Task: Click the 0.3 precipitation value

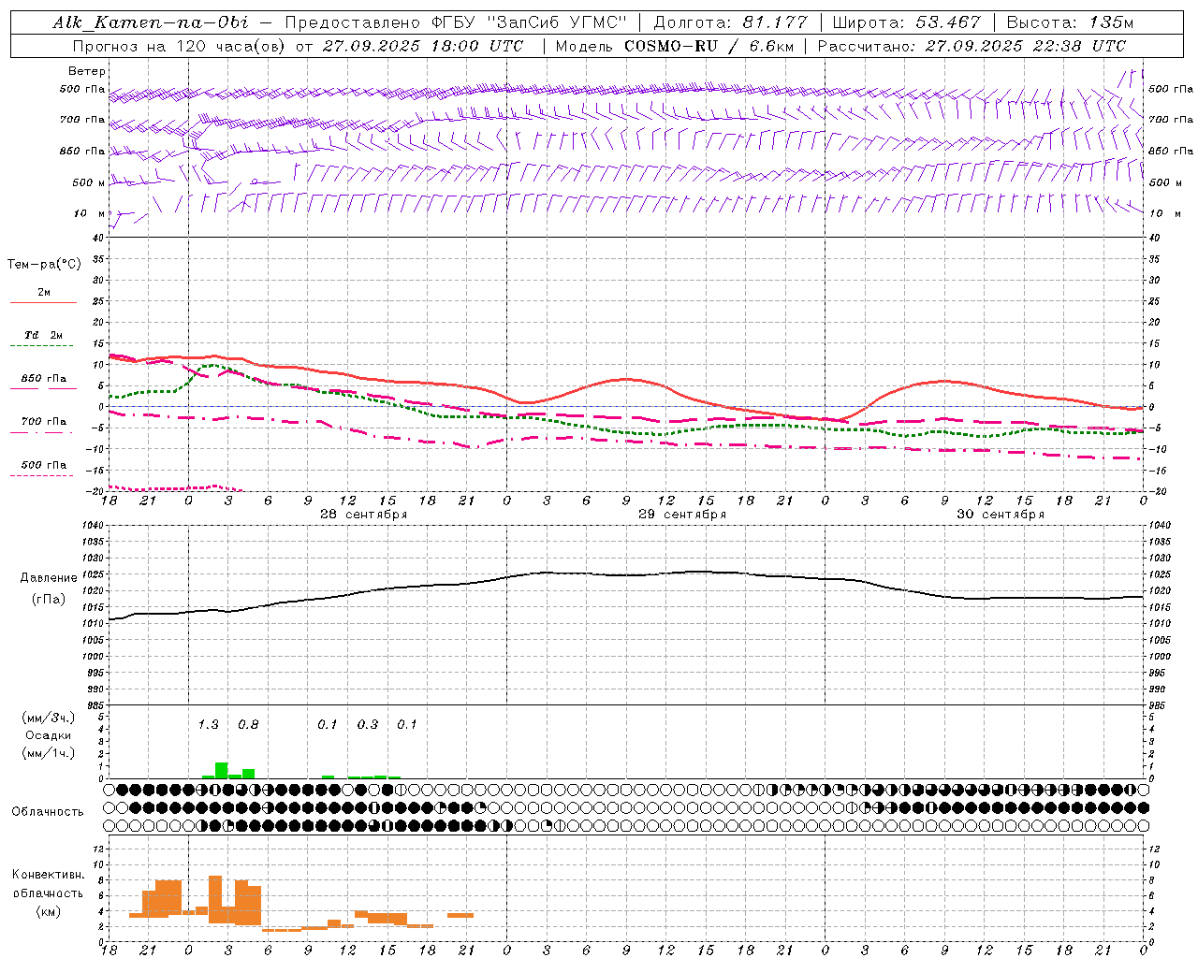Action: (x=368, y=724)
